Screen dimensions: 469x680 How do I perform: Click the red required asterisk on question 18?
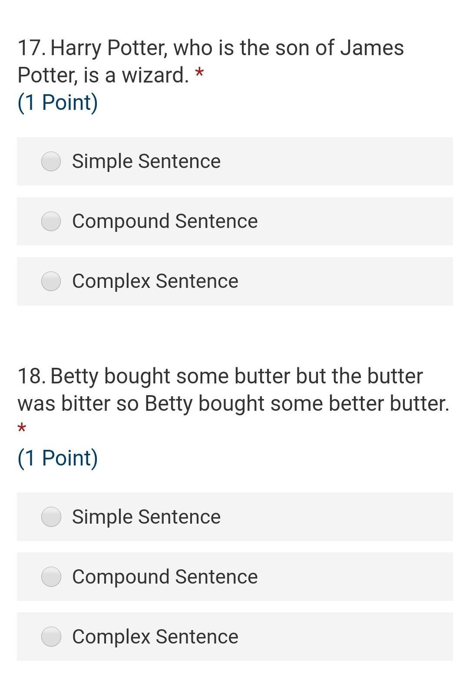coord(22,429)
